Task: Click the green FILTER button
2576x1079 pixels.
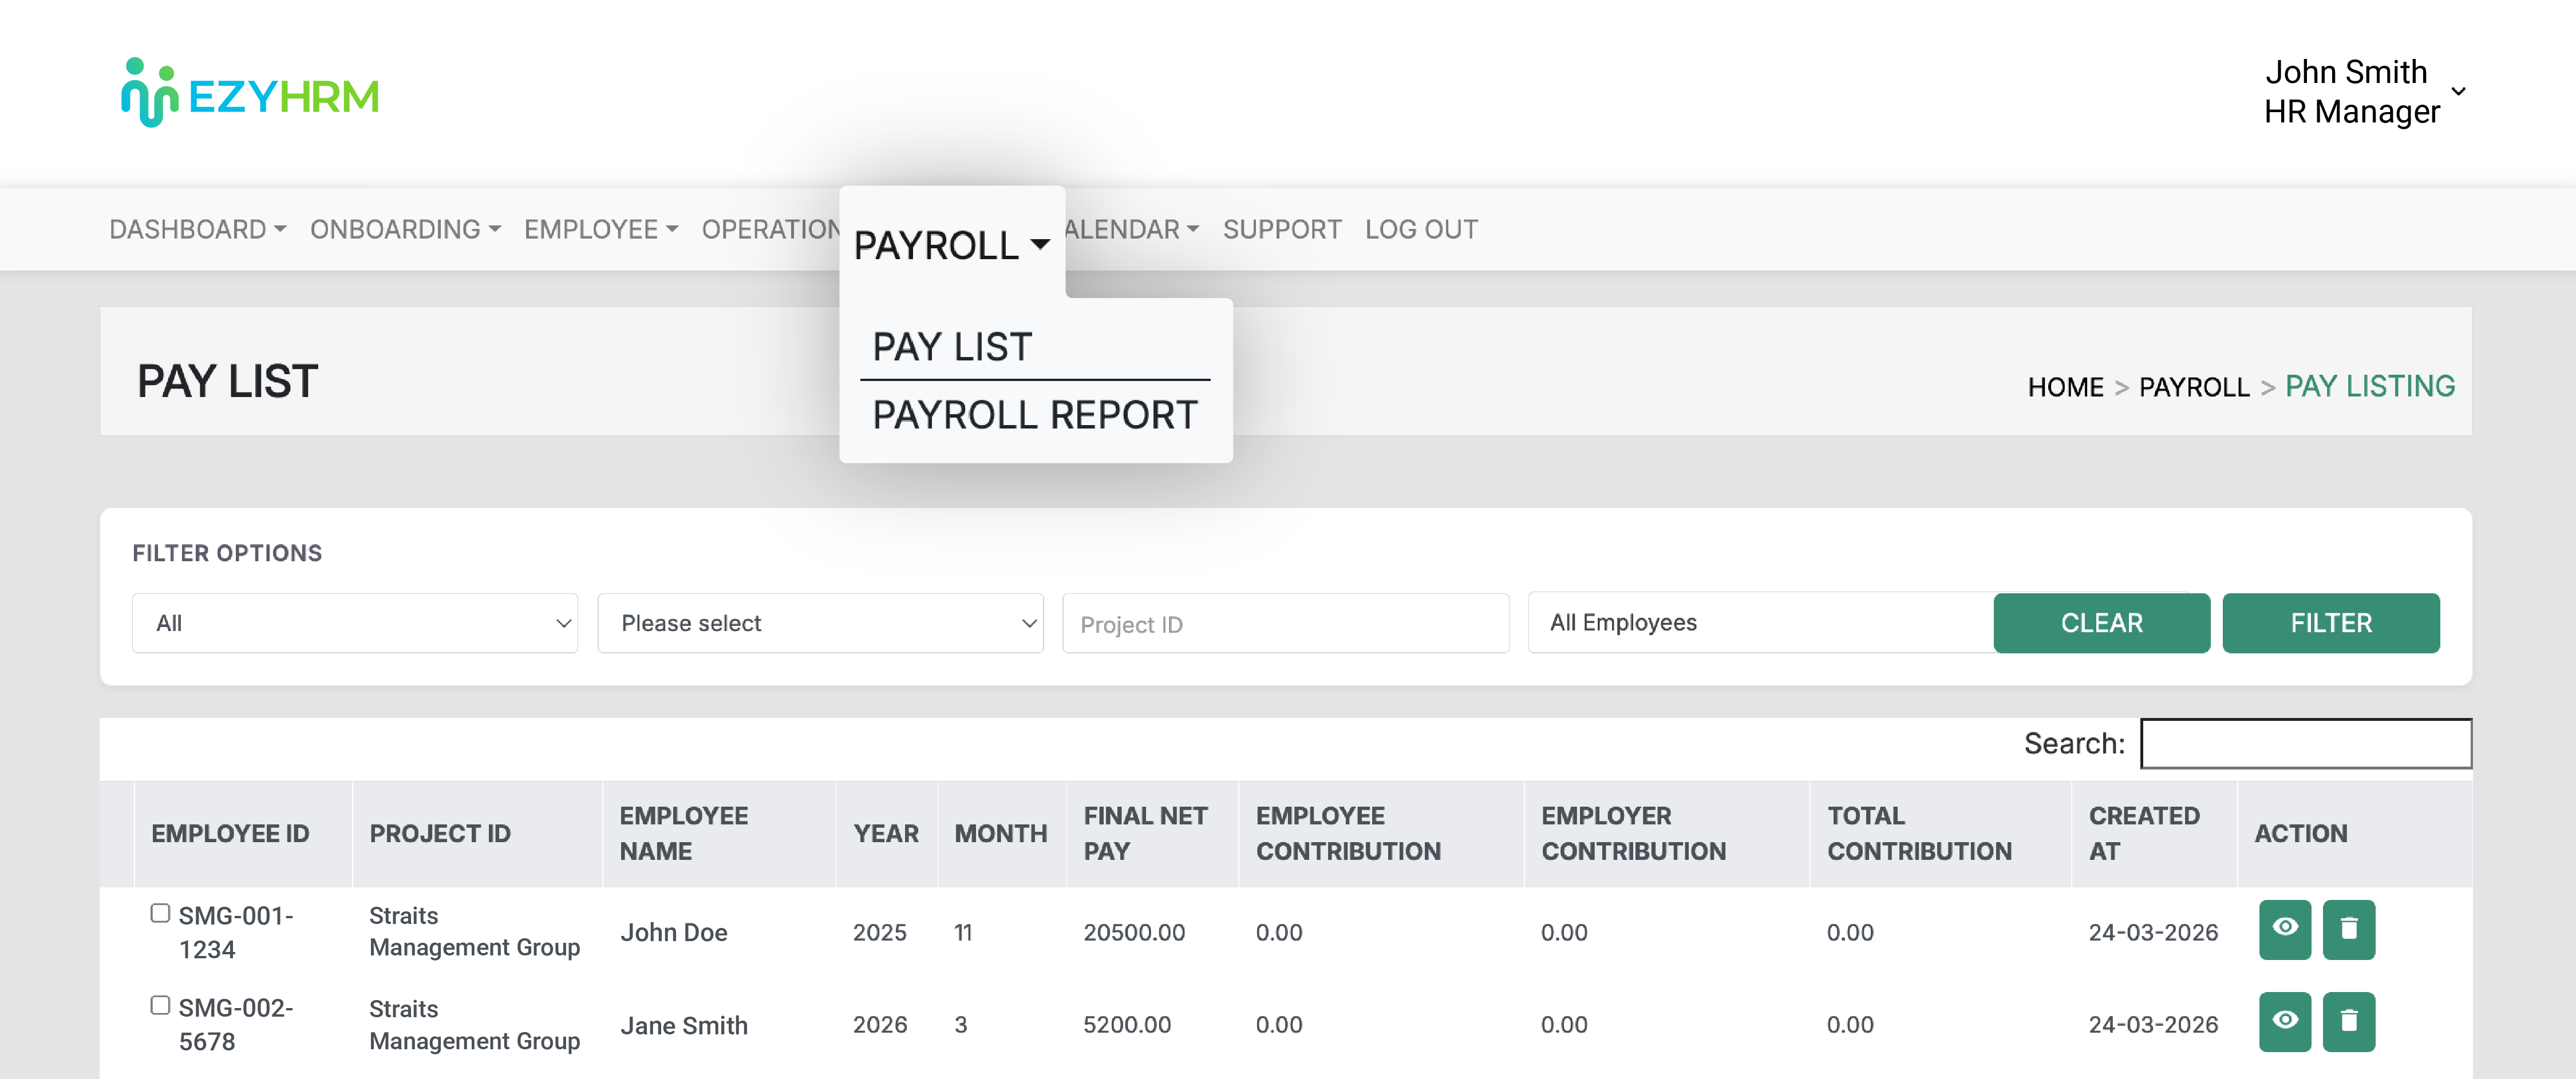Action: pos(2330,624)
